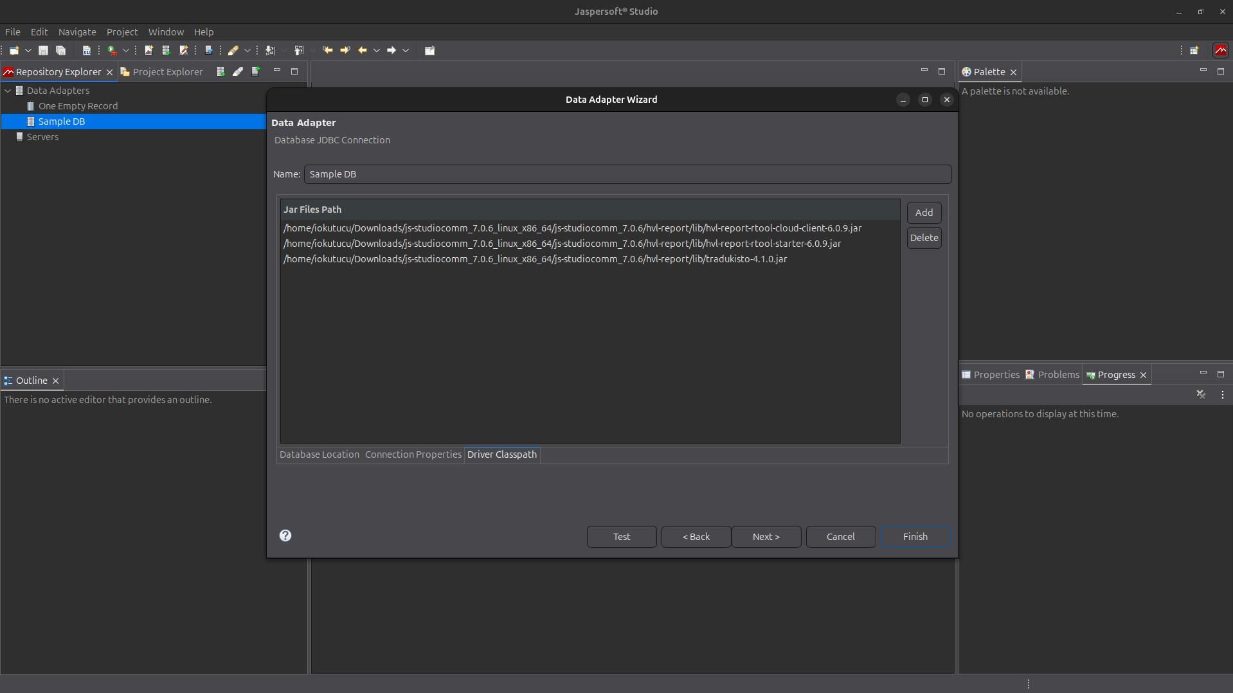Select the Servers tree item
This screenshot has height=693, width=1233.
[42, 137]
